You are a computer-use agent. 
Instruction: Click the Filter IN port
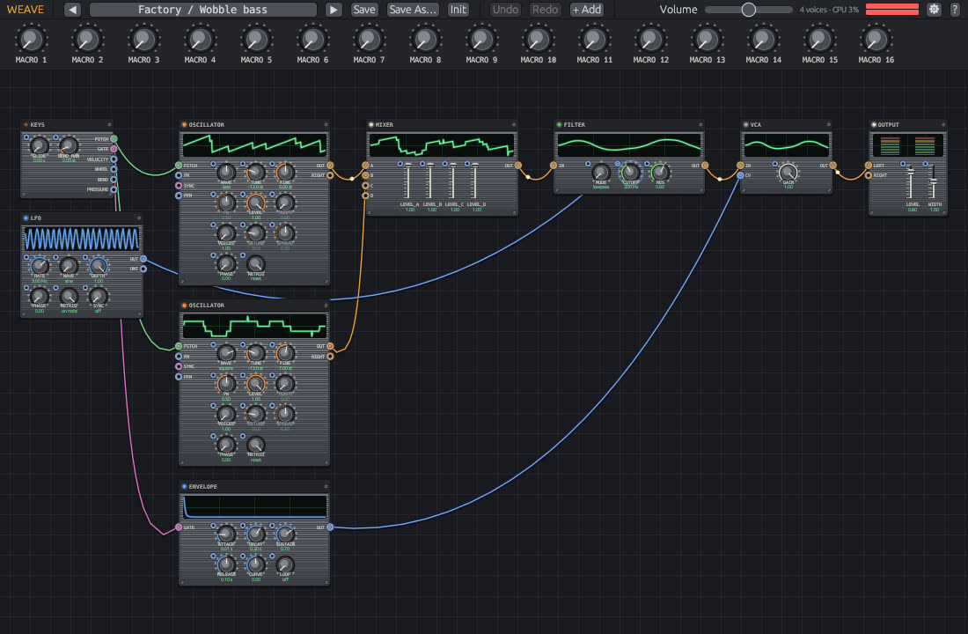tap(554, 166)
